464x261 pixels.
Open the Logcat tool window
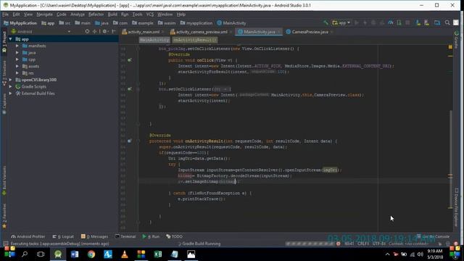[63, 236]
